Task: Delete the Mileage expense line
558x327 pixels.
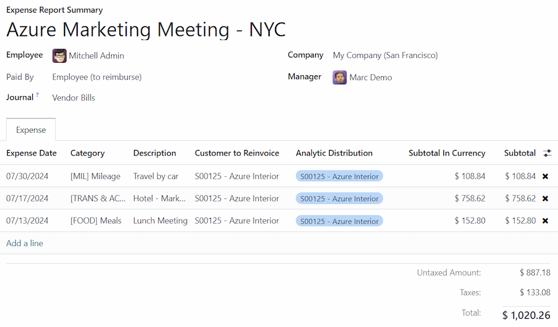Action: (x=545, y=176)
